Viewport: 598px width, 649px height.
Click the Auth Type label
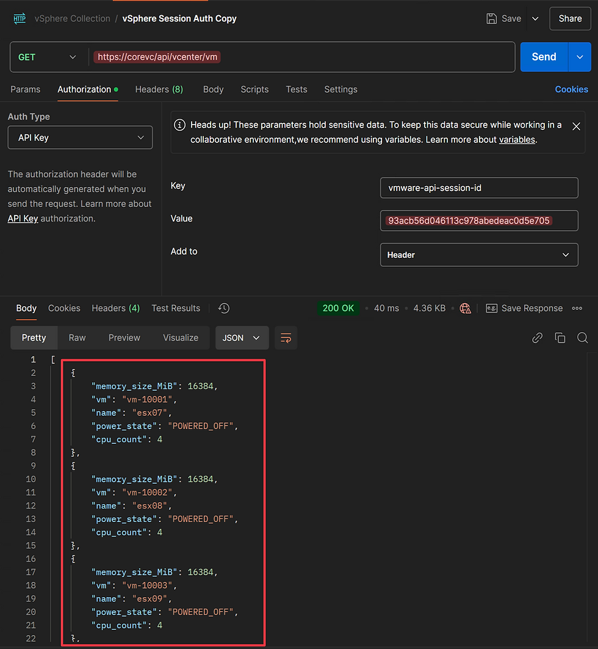(29, 117)
